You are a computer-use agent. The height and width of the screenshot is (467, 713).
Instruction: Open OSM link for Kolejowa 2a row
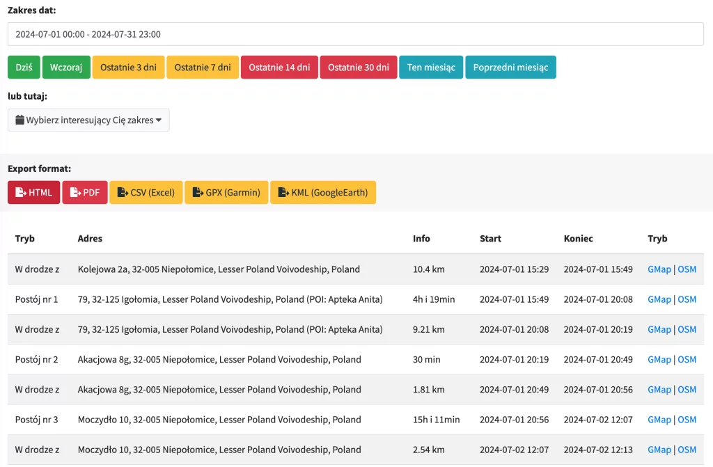687,269
